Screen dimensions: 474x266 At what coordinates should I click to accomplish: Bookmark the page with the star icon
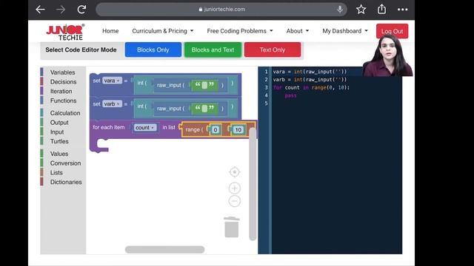point(361,10)
